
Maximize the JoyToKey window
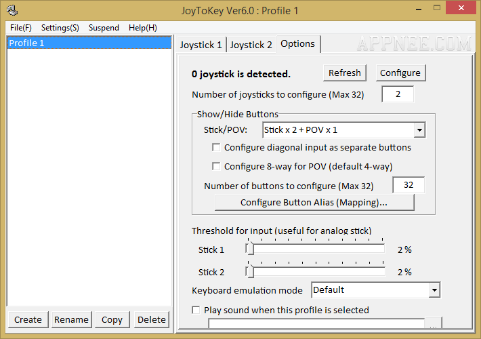click(x=437, y=8)
